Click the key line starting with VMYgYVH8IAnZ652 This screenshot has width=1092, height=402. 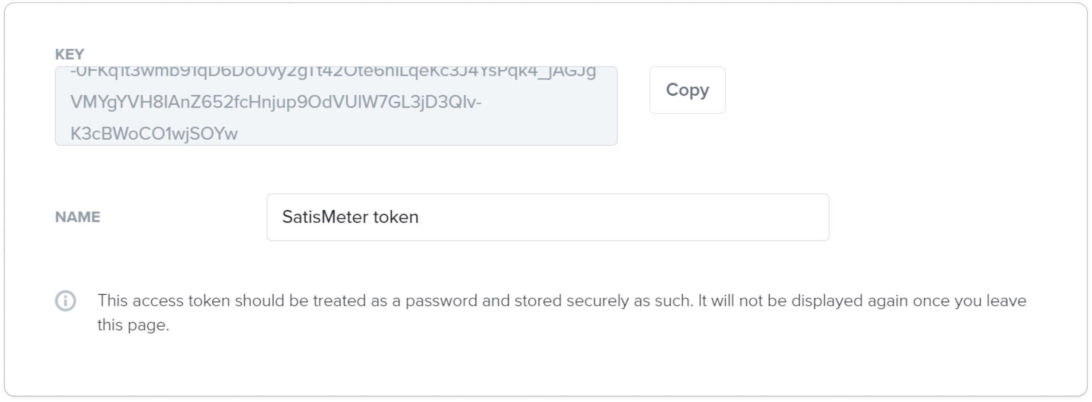(x=276, y=102)
